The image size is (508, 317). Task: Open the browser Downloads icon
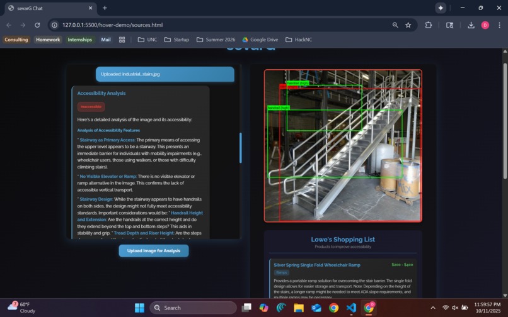tap(471, 25)
